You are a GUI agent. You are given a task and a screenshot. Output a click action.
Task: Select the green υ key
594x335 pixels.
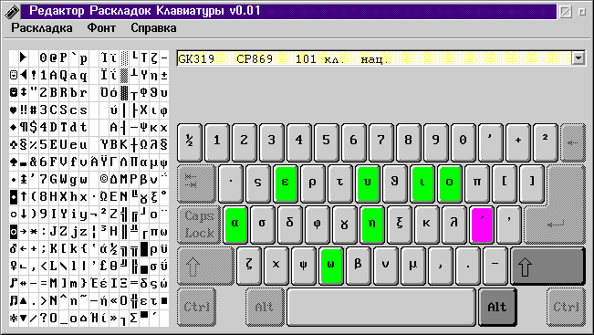[x=367, y=183]
